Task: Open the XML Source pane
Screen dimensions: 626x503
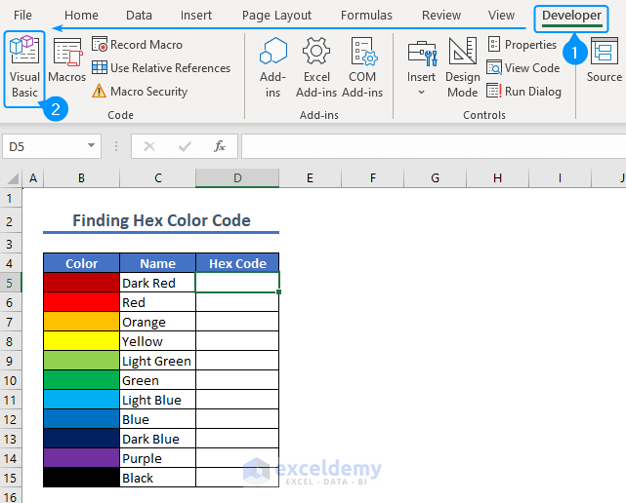Action: point(605,60)
